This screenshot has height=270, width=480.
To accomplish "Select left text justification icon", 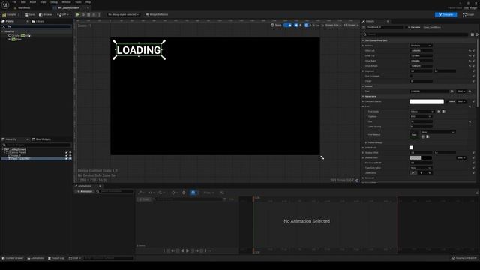I will click(413, 173).
